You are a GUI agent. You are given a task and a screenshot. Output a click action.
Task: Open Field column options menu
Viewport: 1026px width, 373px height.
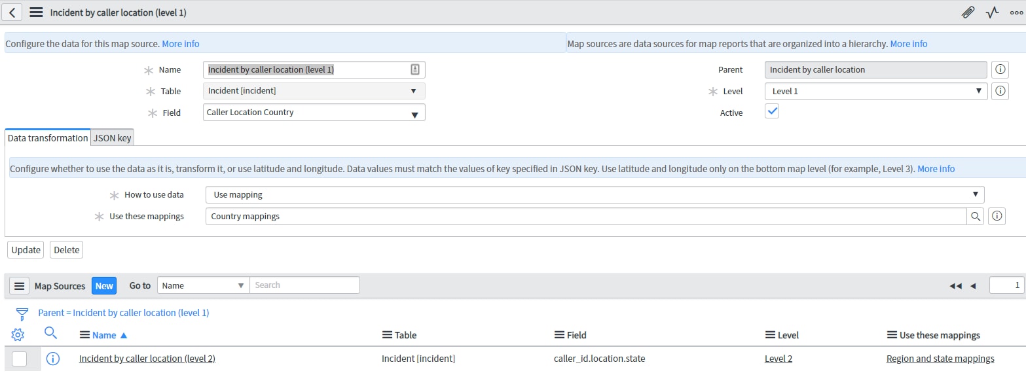[559, 335]
